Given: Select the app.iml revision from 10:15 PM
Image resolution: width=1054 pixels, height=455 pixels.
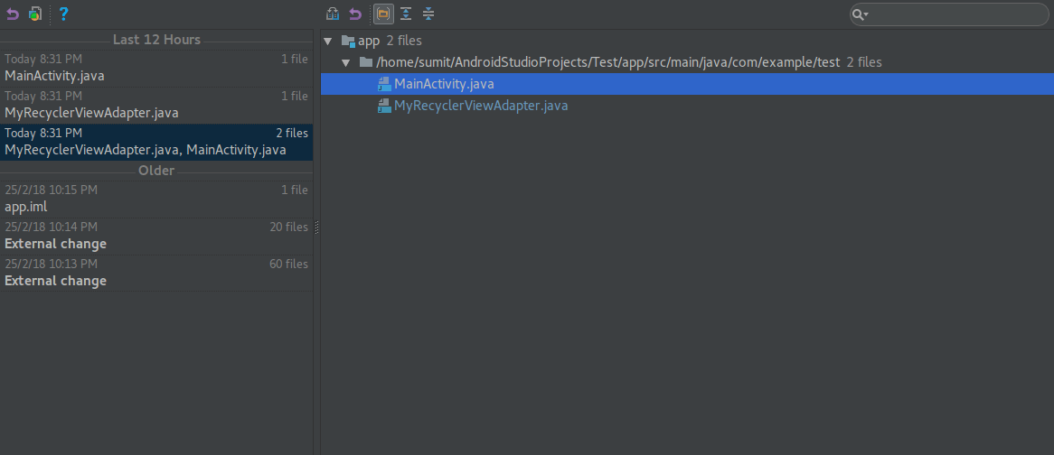Looking at the screenshot, I should point(155,199).
